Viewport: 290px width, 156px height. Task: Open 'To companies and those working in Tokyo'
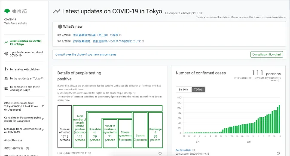pos(24,88)
